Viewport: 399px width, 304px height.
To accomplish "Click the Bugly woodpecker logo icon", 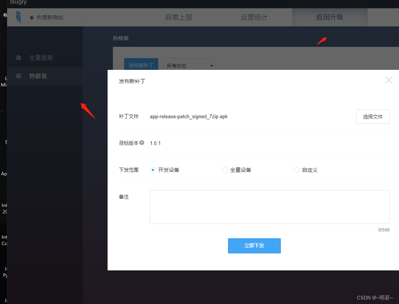I will coord(18,17).
